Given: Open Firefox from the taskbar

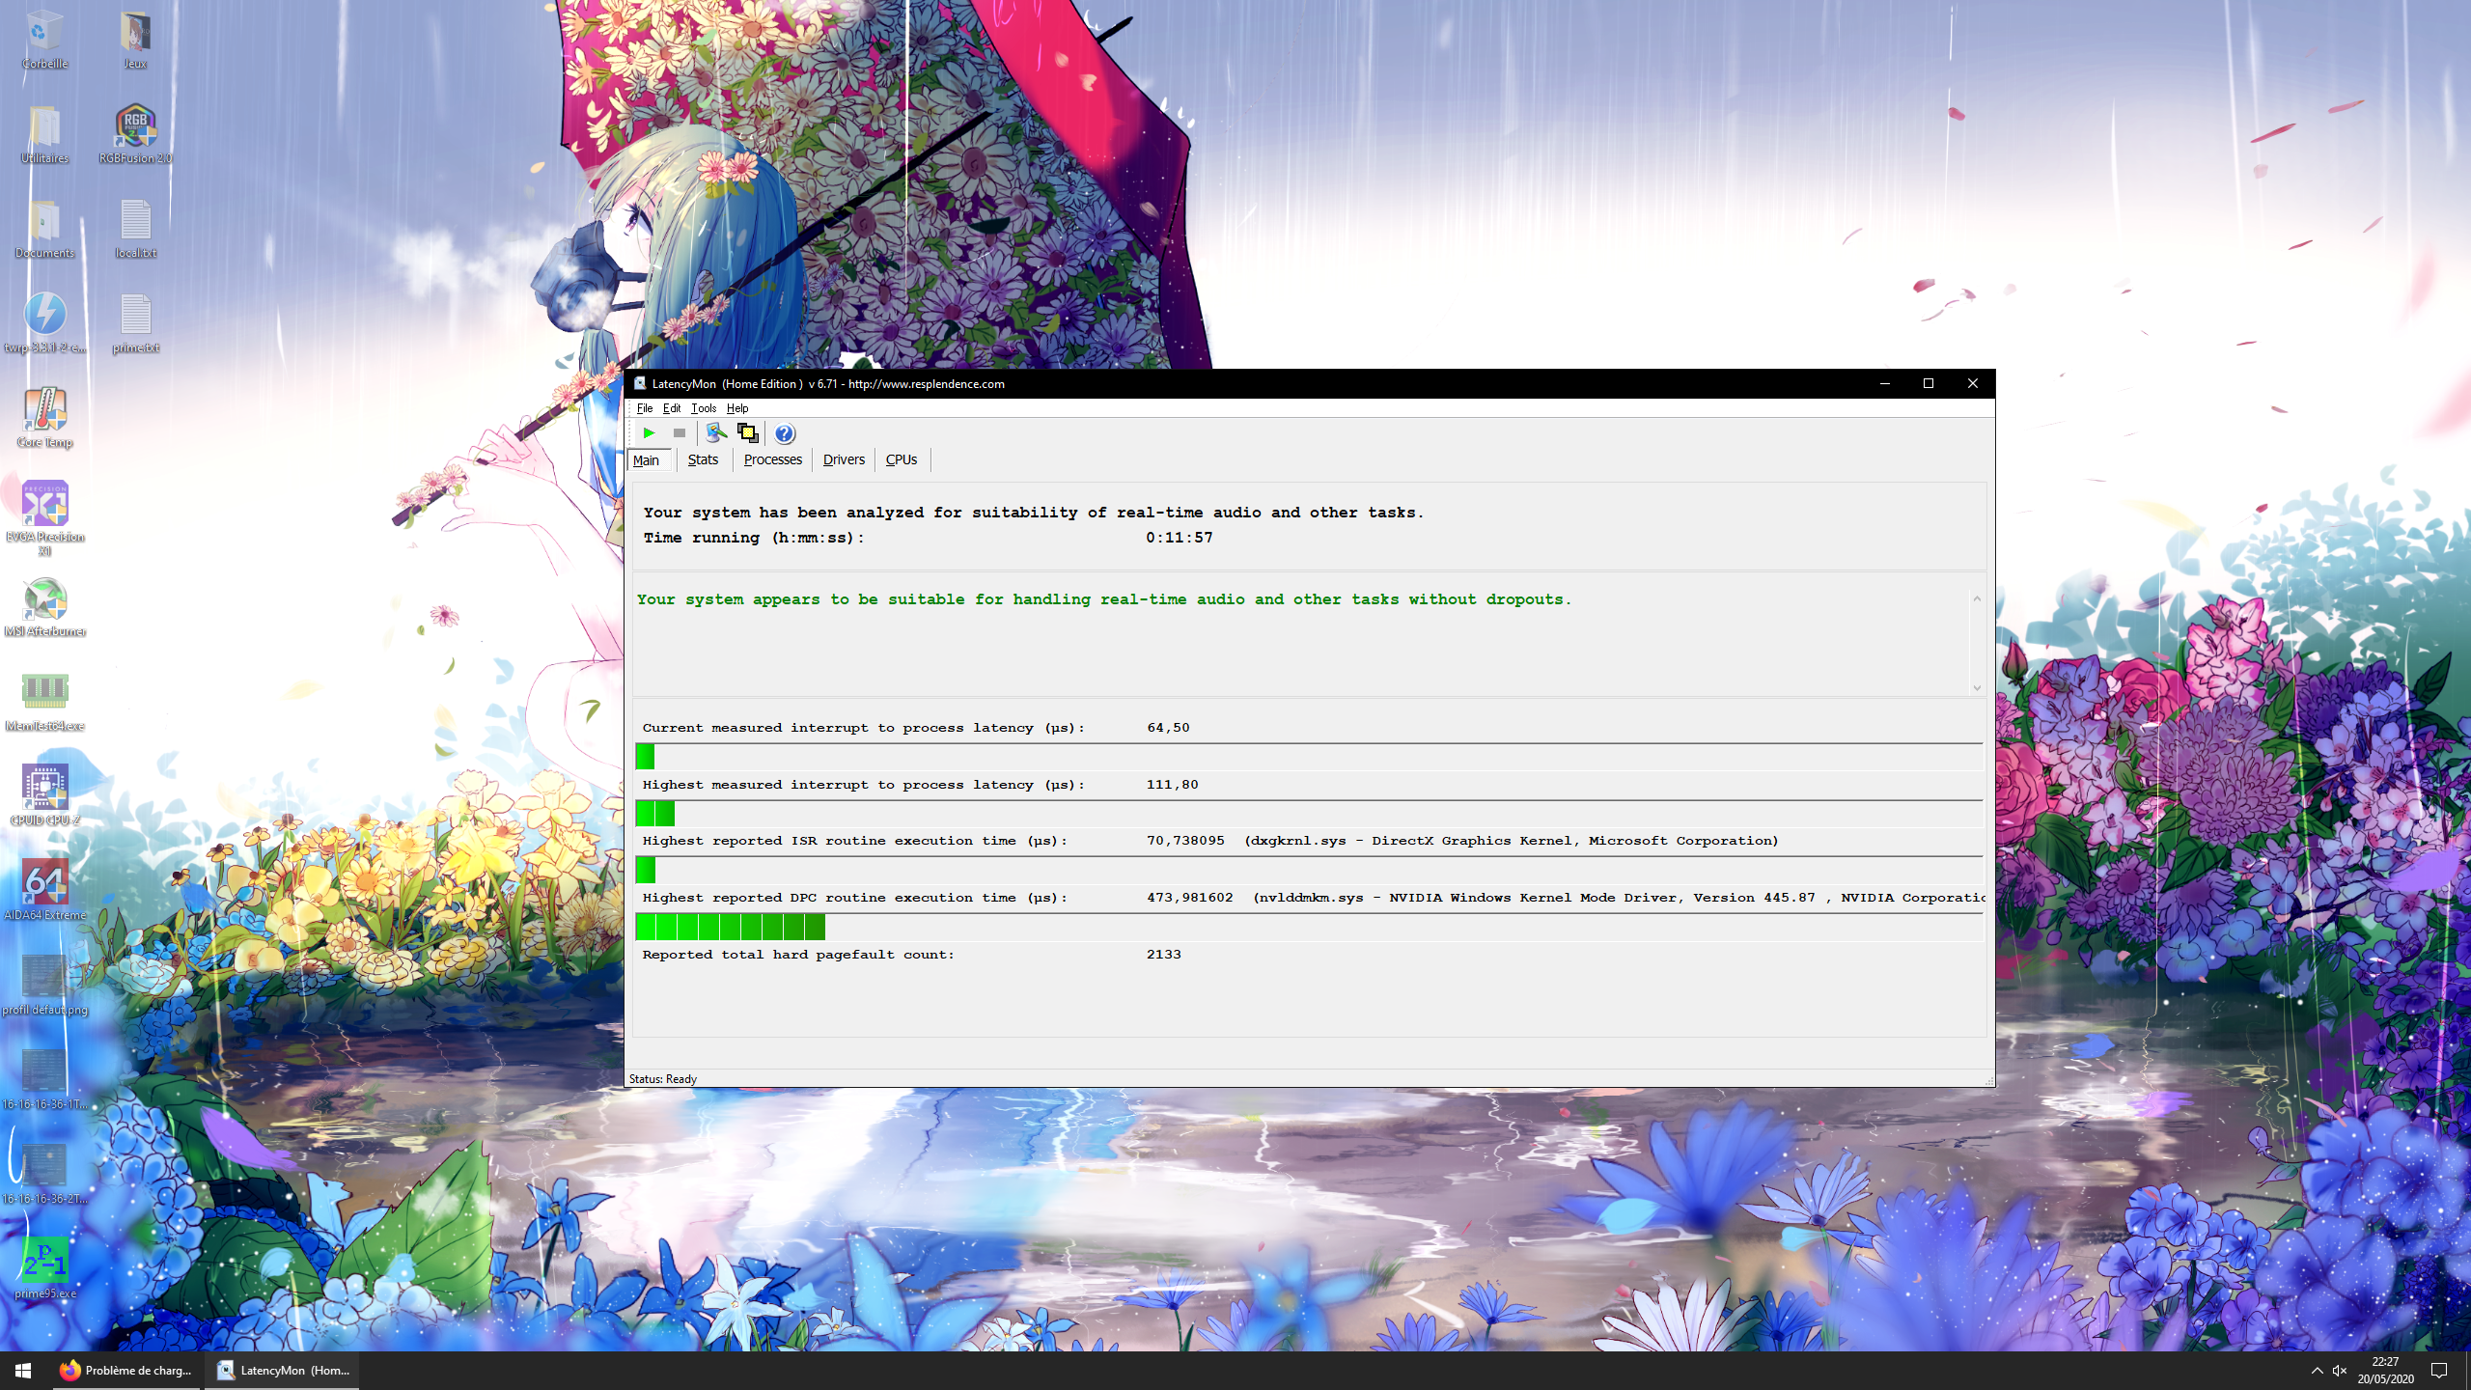Looking at the screenshot, I should tap(127, 1370).
